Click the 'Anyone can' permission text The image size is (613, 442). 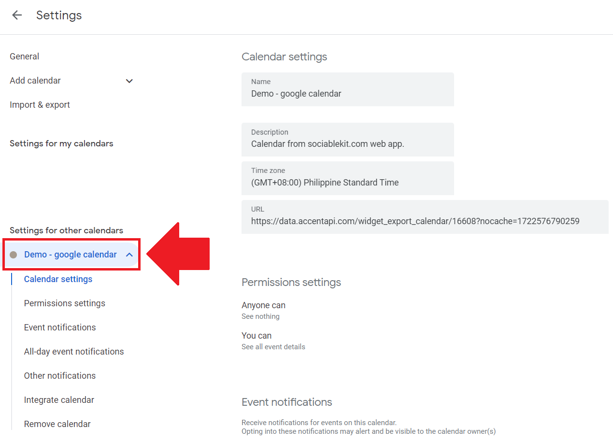(x=263, y=305)
